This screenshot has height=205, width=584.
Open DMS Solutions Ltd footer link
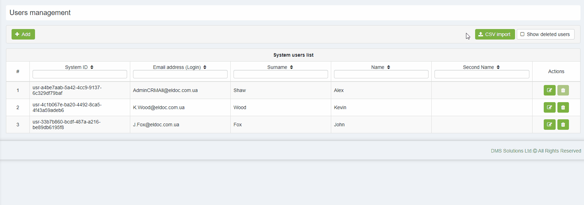(511, 151)
